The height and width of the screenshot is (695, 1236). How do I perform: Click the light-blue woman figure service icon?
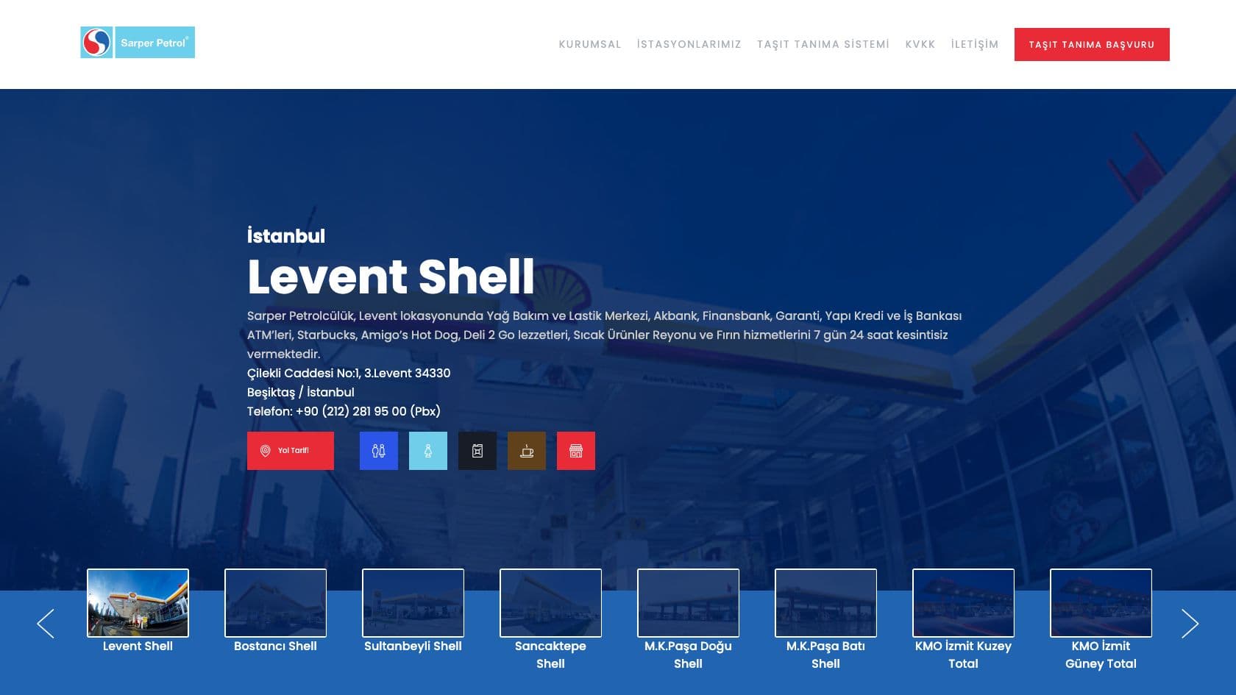[428, 451]
